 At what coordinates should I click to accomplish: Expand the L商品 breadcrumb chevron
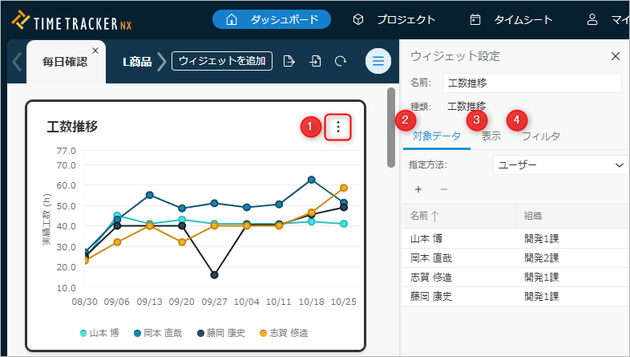(x=162, y=61)
